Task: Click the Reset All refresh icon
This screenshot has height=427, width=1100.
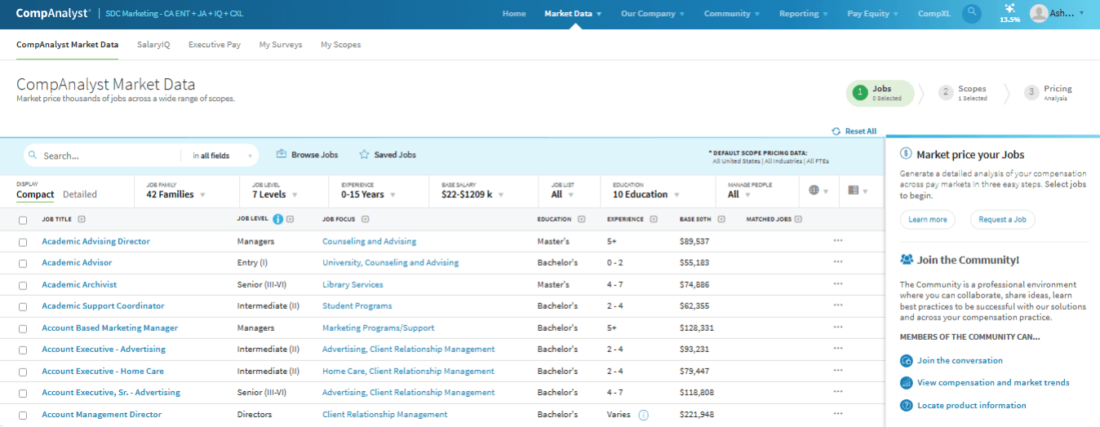Action: click(x=836, y=131)
